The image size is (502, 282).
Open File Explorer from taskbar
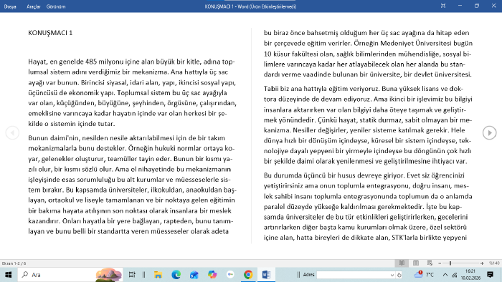[158, 275]
